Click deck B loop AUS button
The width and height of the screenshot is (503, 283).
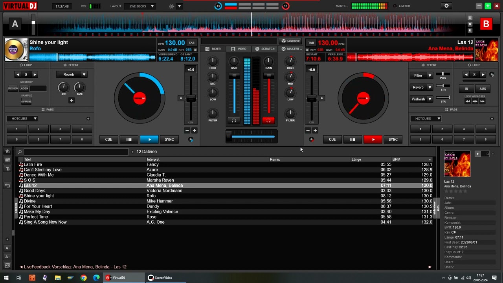click(x=483, y=89)
